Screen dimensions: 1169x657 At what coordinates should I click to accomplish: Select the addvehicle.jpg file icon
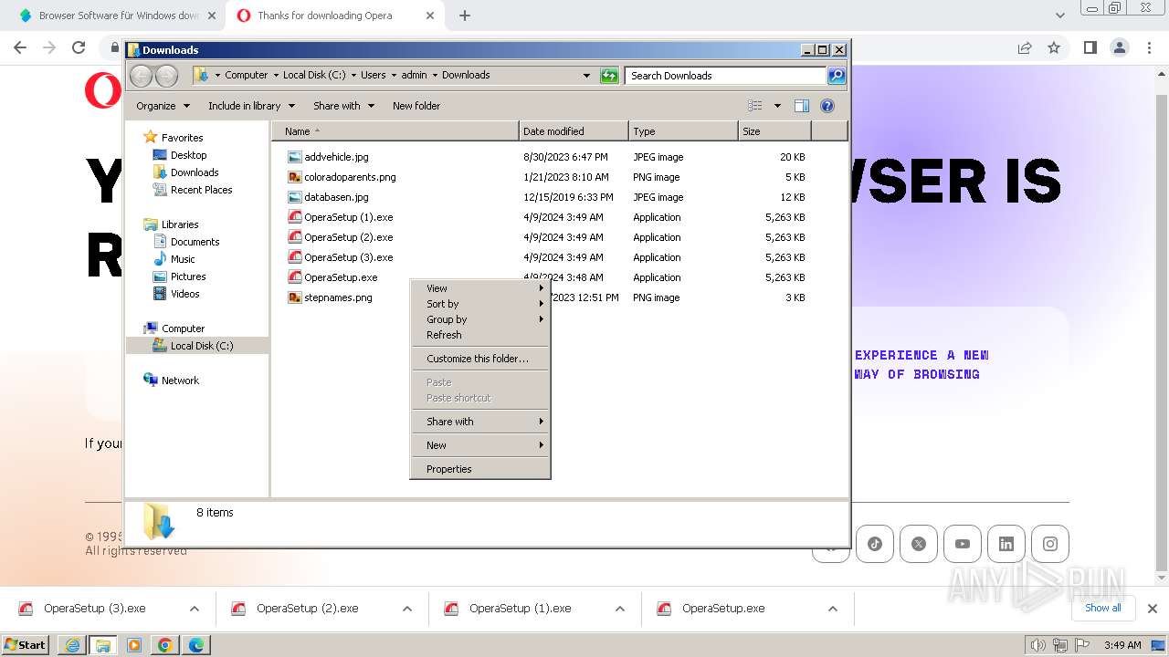click(x=295, y=157)
